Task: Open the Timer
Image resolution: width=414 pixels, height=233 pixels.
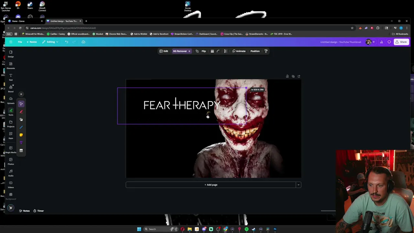Action: point(38,211)
